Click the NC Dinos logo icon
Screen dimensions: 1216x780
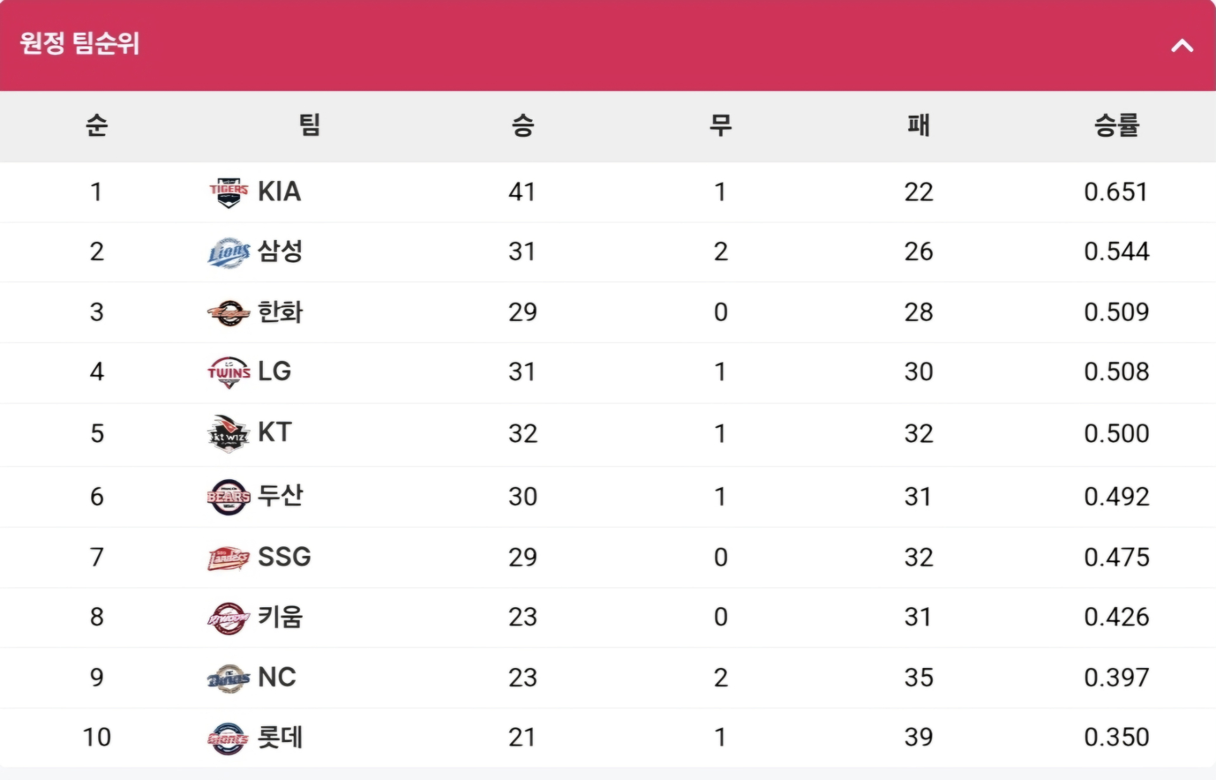tap(229, 678)
